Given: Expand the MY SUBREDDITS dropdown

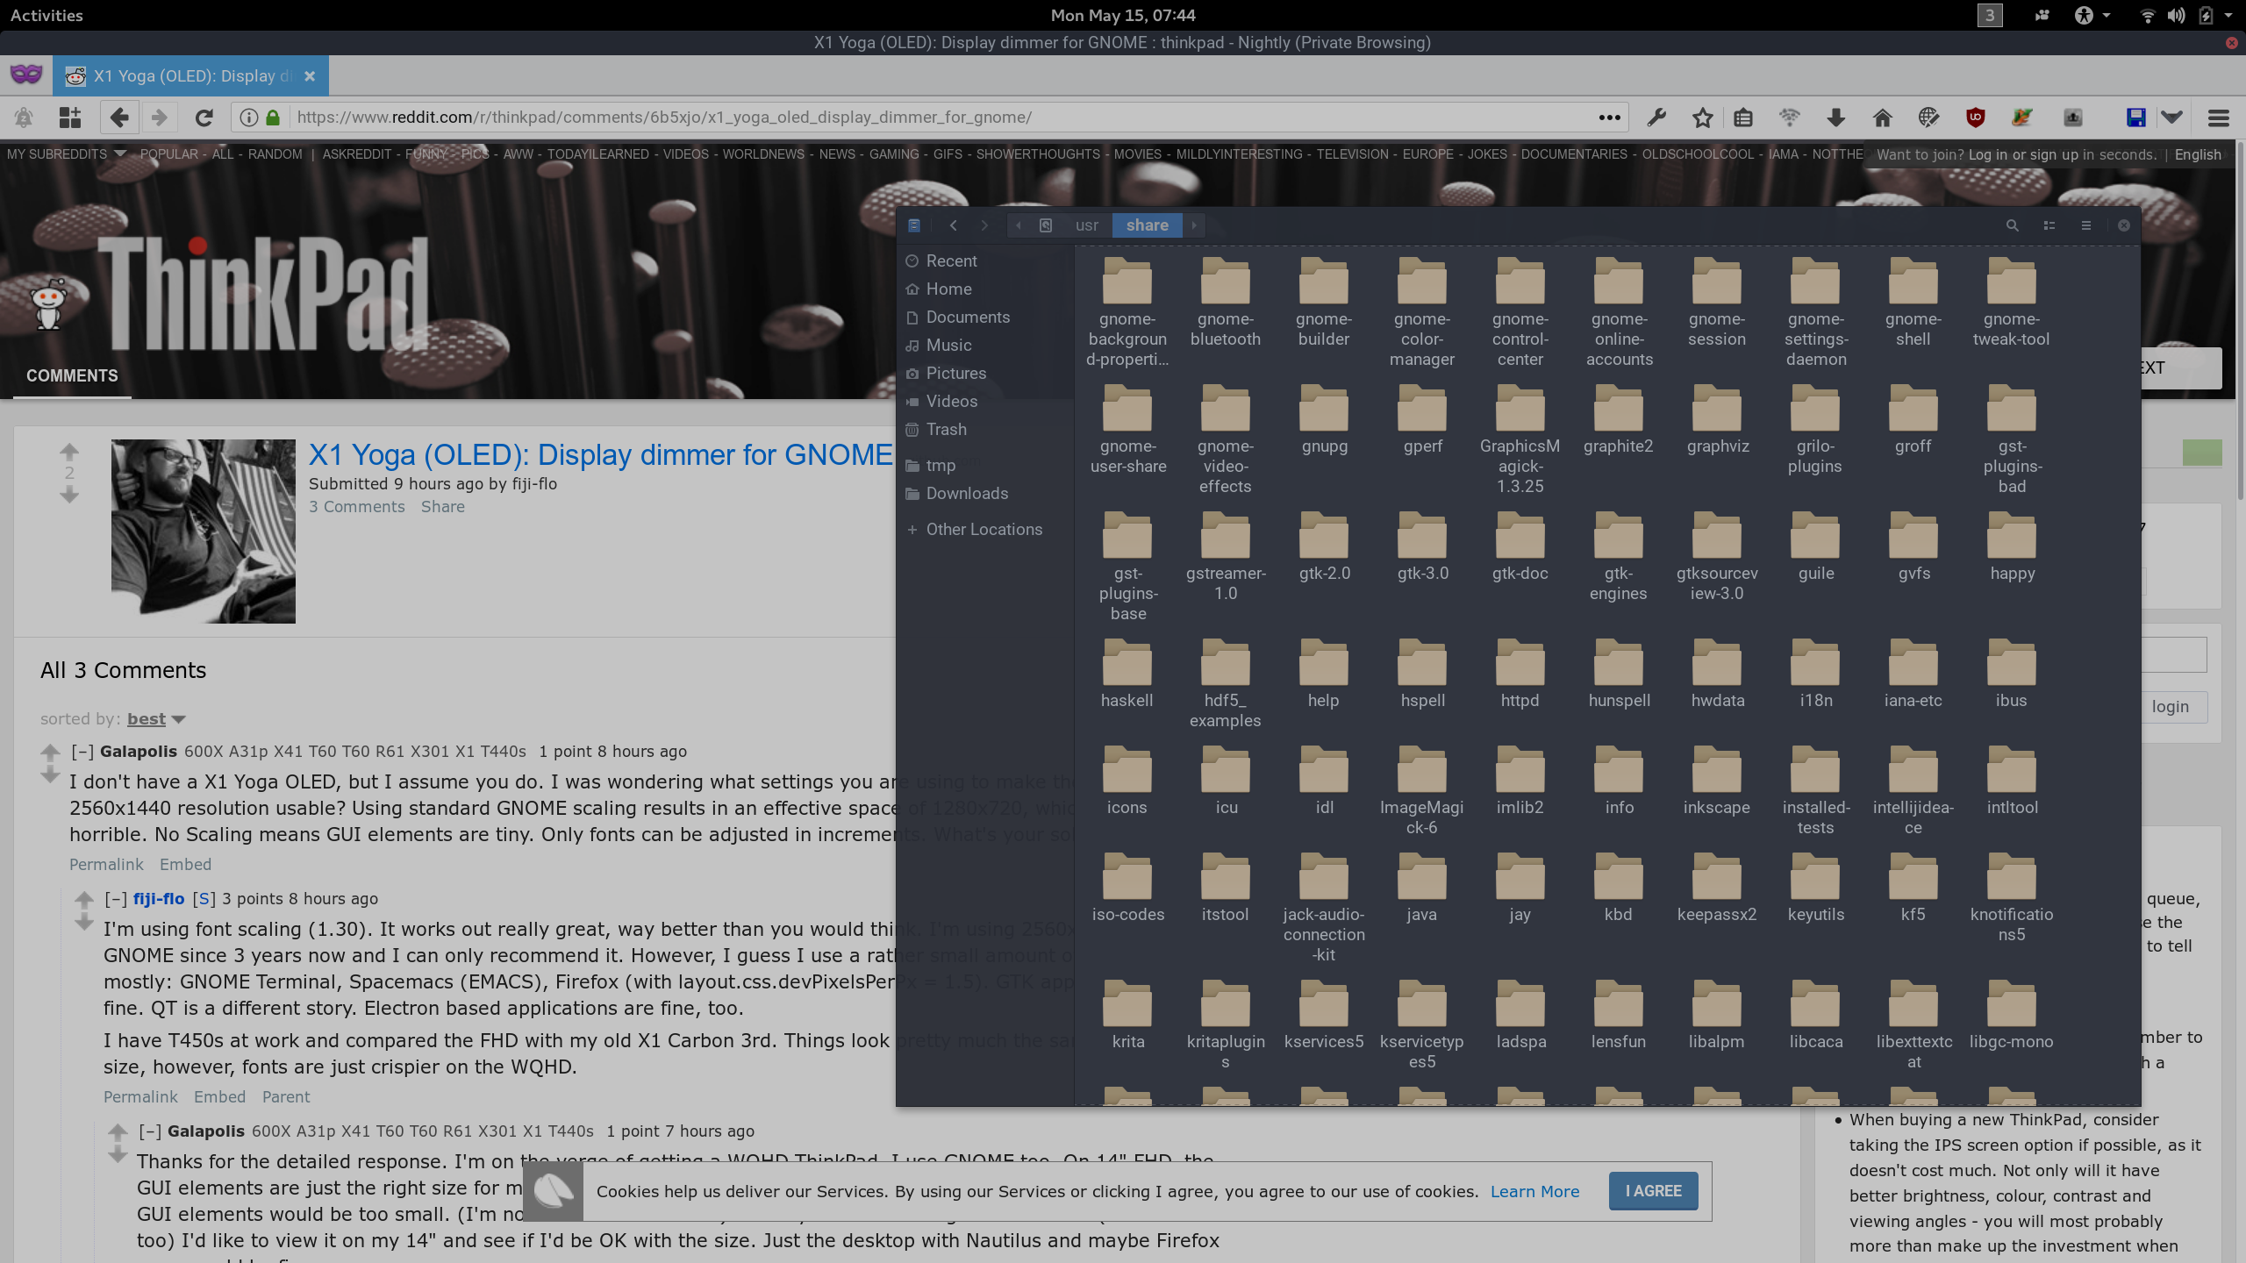Looking at the screenshot, I should tap(67, 154).
